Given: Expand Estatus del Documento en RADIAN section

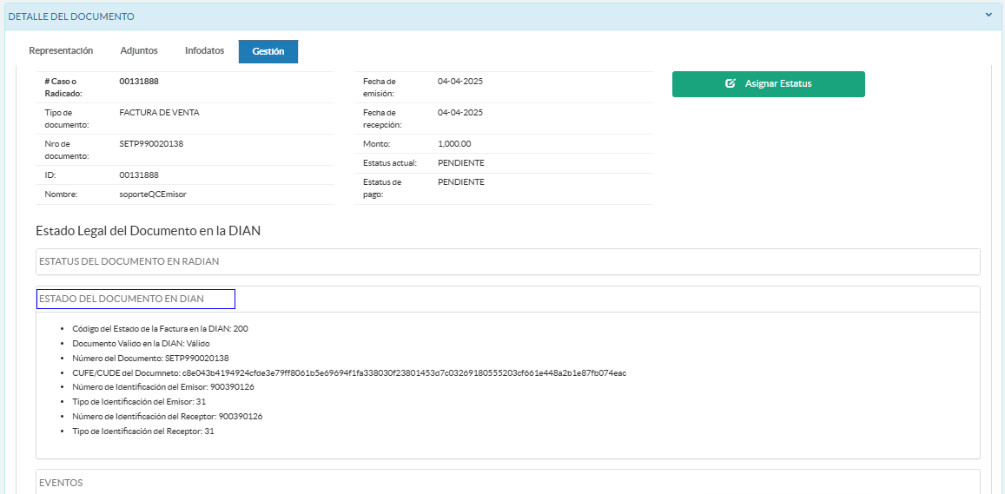Looking at the screenshot, I should [x=129, y=261].
